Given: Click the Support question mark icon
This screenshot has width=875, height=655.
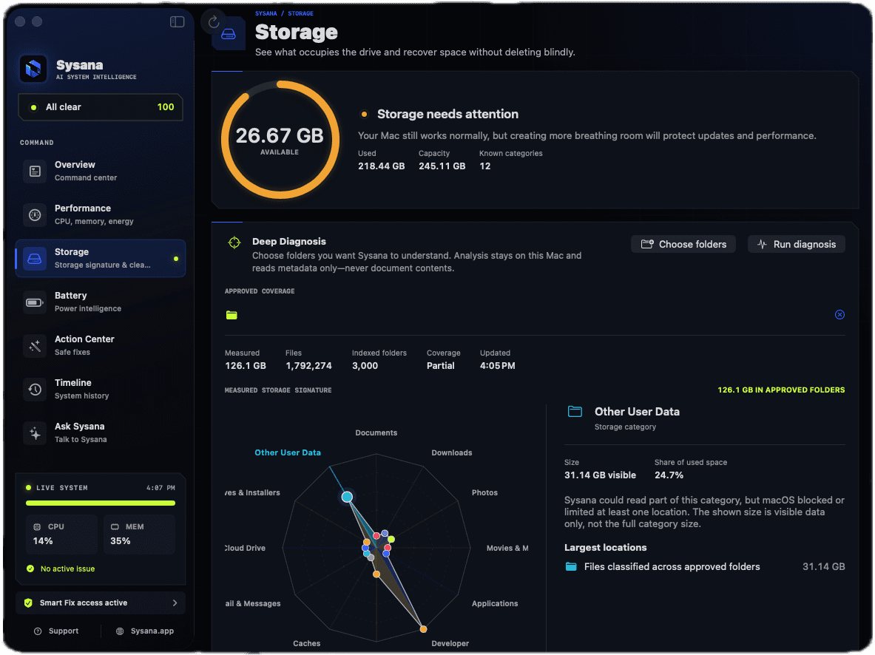Looking at the screenshot, I should [38, 631].
